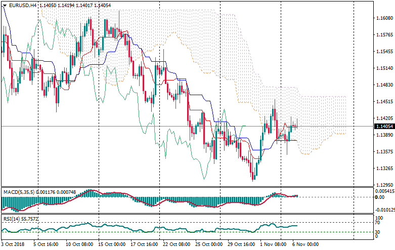Click the 1.16080 price axis label
This screenshot has height=250, width=395.
click(382, 18)
